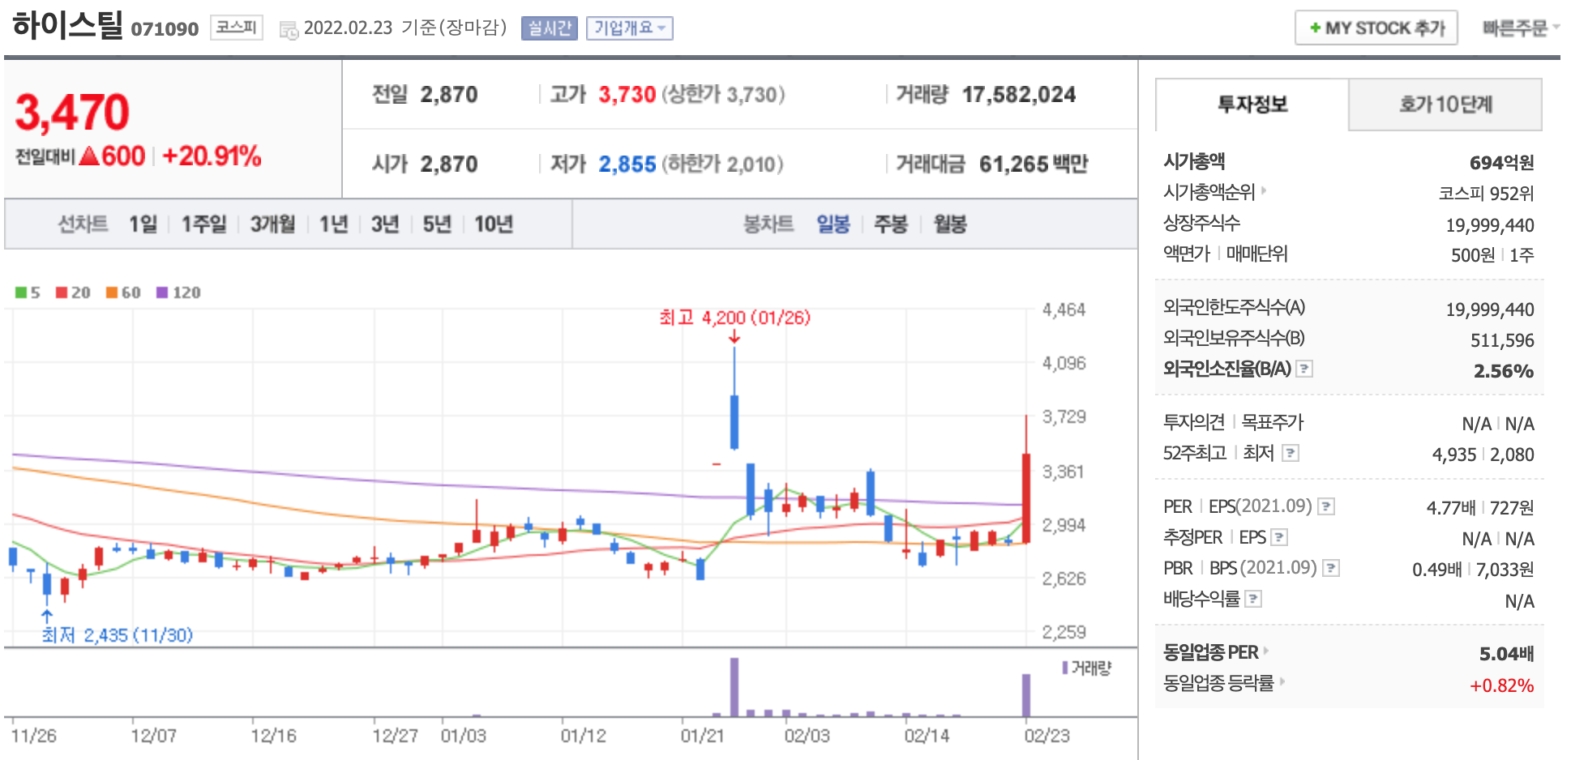This screenshot has height=760, width=1571.
Task: Click the help icon beside PER EPS(2021.09)
Action: point(1326,506)
